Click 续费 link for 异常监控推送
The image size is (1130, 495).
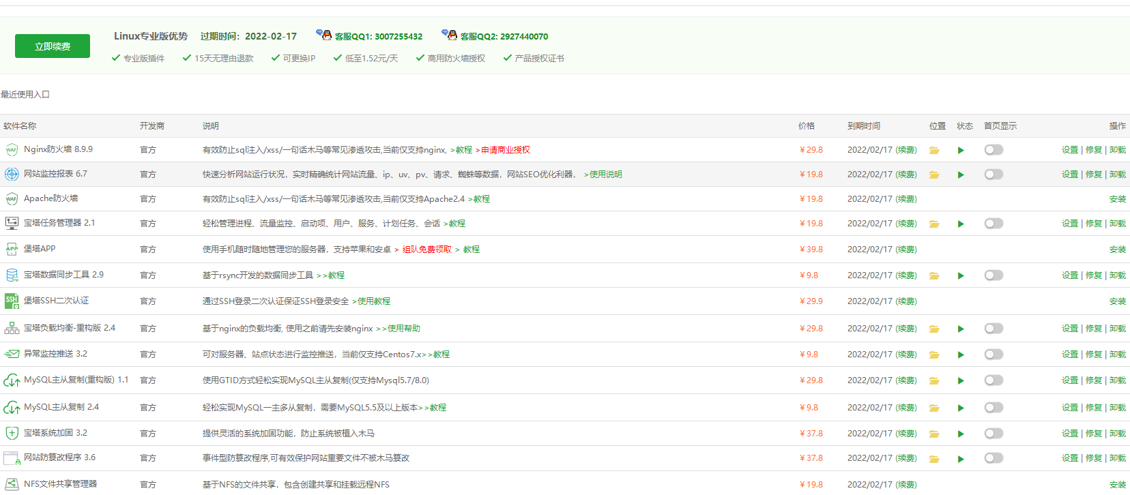pos(906,355)
